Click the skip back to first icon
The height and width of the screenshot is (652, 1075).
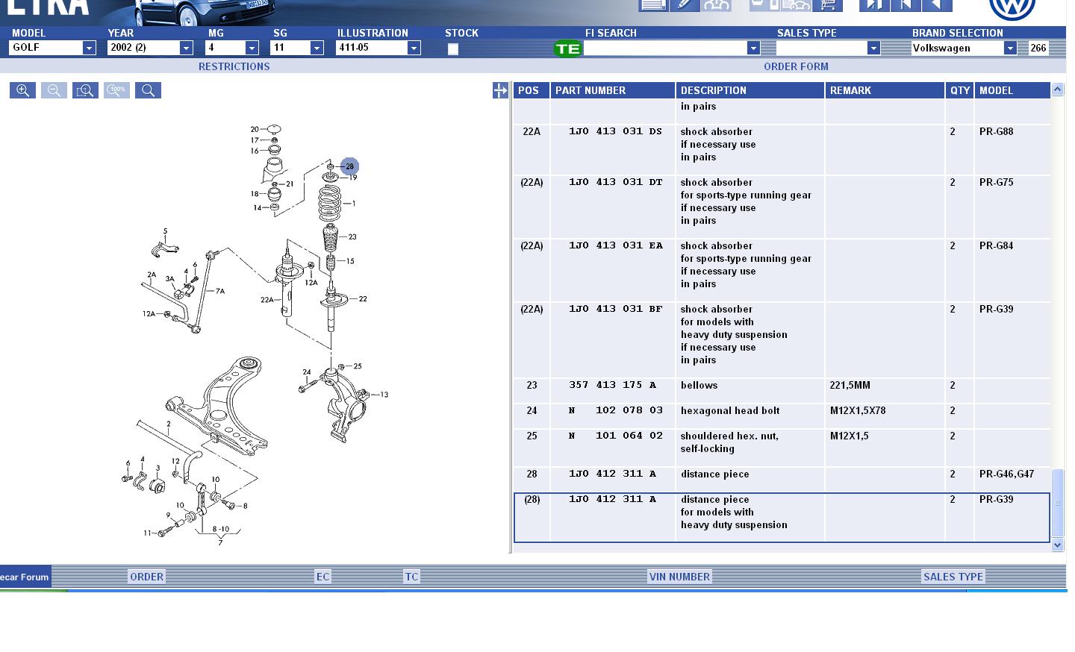pos(906,5)
